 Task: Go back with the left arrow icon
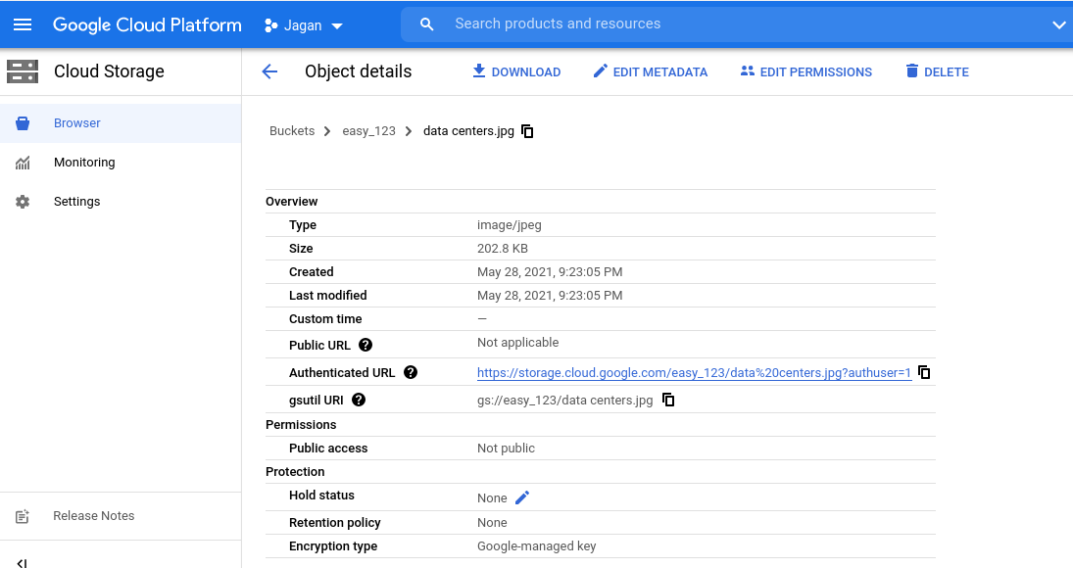[x=269, y=71]
